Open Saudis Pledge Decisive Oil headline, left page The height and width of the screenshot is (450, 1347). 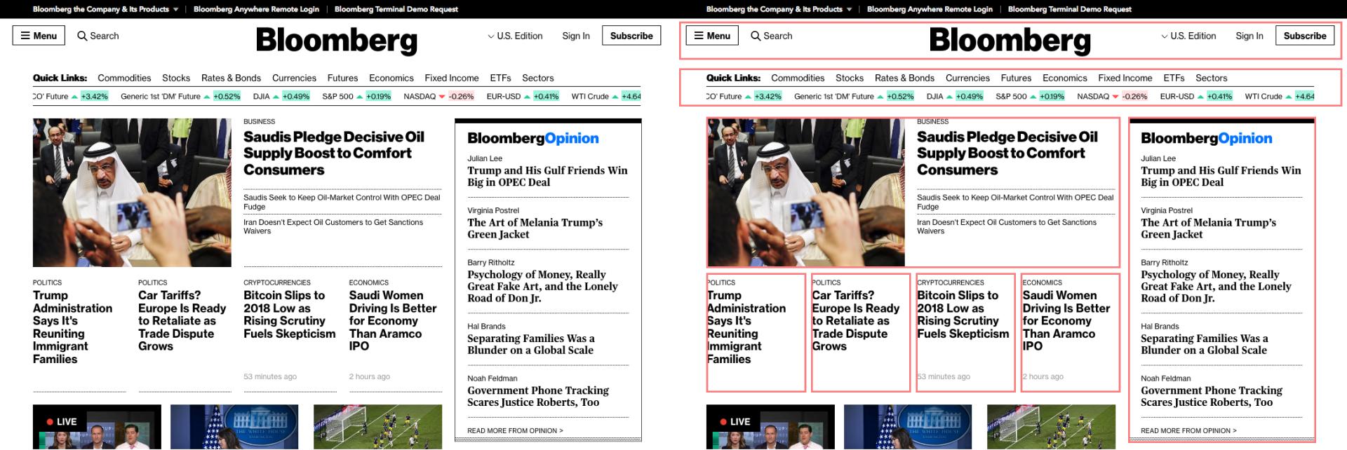(x=333, y=153)
